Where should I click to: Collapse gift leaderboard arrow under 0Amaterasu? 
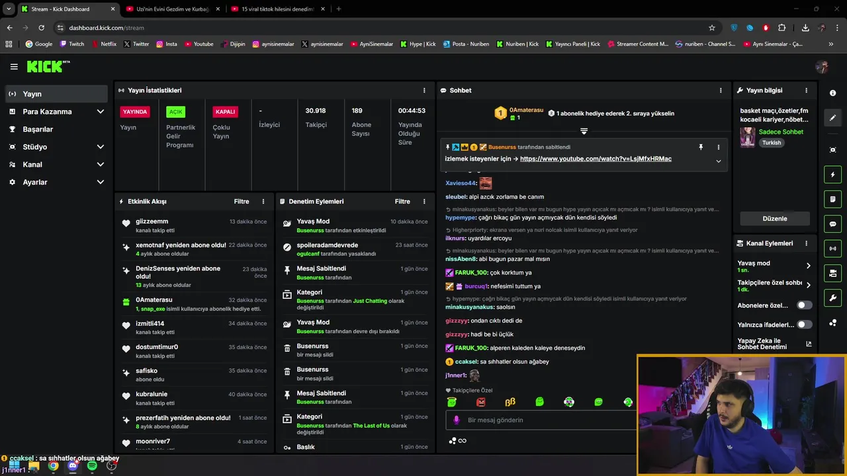584,132
